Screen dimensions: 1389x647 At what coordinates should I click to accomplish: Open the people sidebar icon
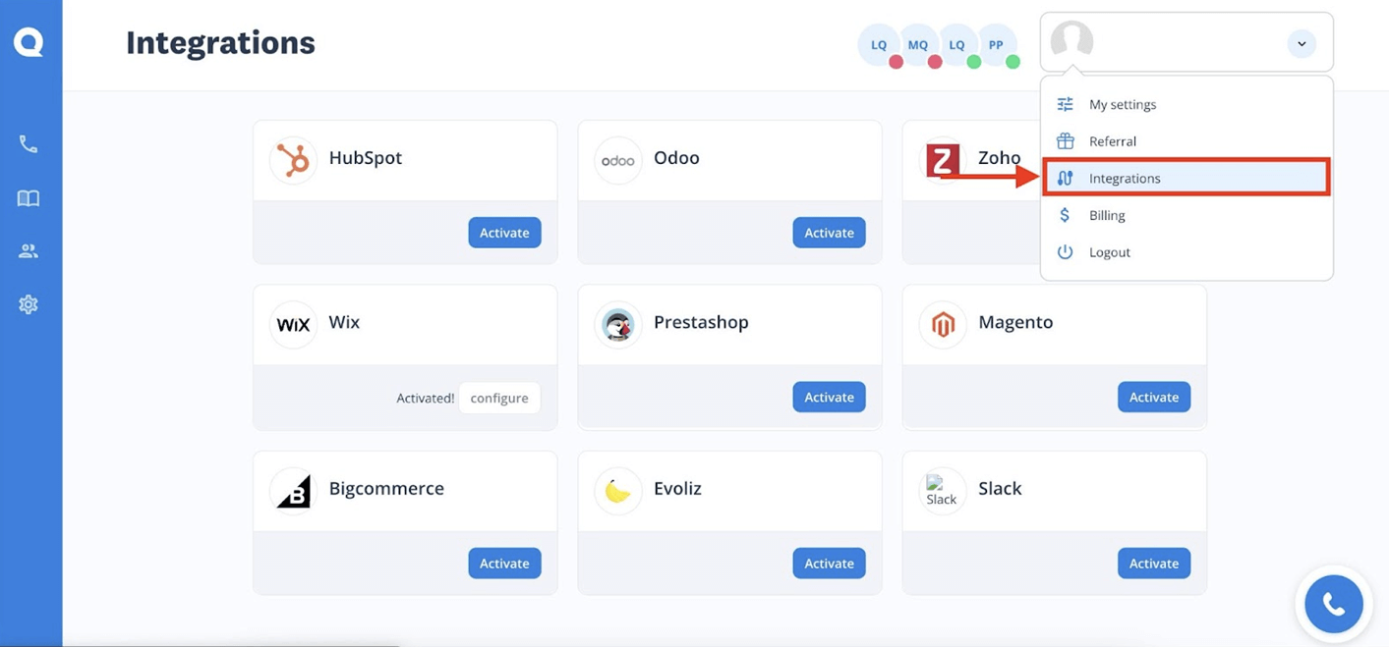click(x=29, y=251)
